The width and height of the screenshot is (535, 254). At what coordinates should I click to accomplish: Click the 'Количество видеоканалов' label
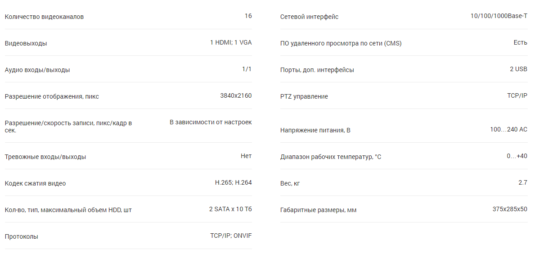tap(45, 17)
